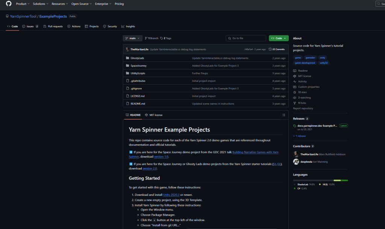This screenshot has width=385, height=229.
Task: Expand the Open Source menu
Action: click(82, 4)
